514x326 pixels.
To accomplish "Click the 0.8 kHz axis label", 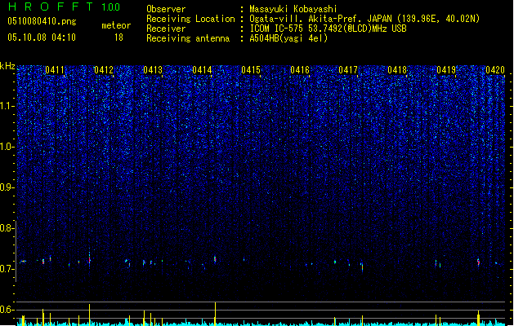I will point(7,228).
